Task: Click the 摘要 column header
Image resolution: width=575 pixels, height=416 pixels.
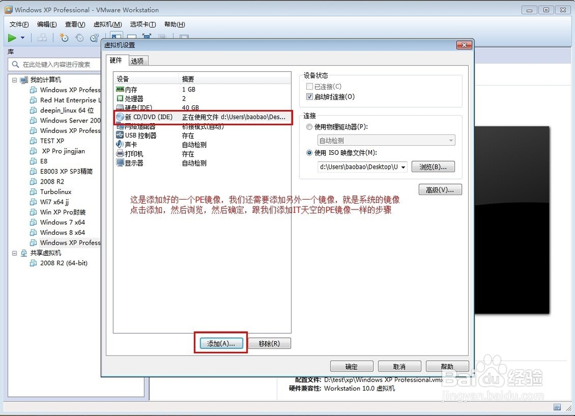Action: click(235, 79)
